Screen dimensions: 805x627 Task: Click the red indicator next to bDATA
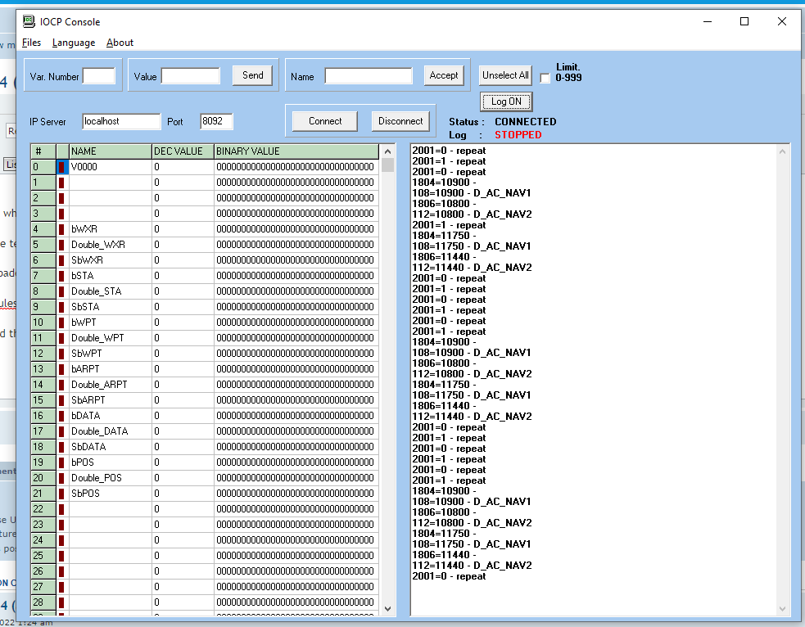[61, 416]
